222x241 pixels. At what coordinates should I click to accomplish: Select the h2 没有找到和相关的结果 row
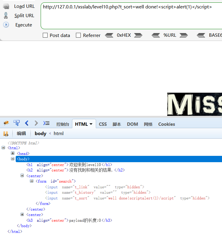pyautogui.click(x=76, y=170)
